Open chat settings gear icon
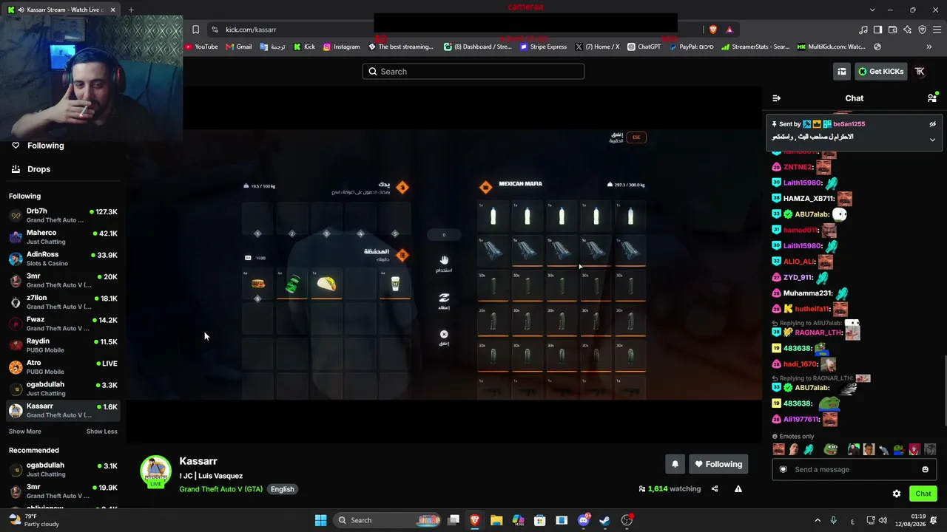This screenshot has height=532, width=947. 897,494
